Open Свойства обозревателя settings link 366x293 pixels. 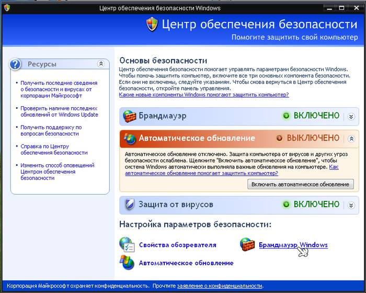click(x=178, y=245)
